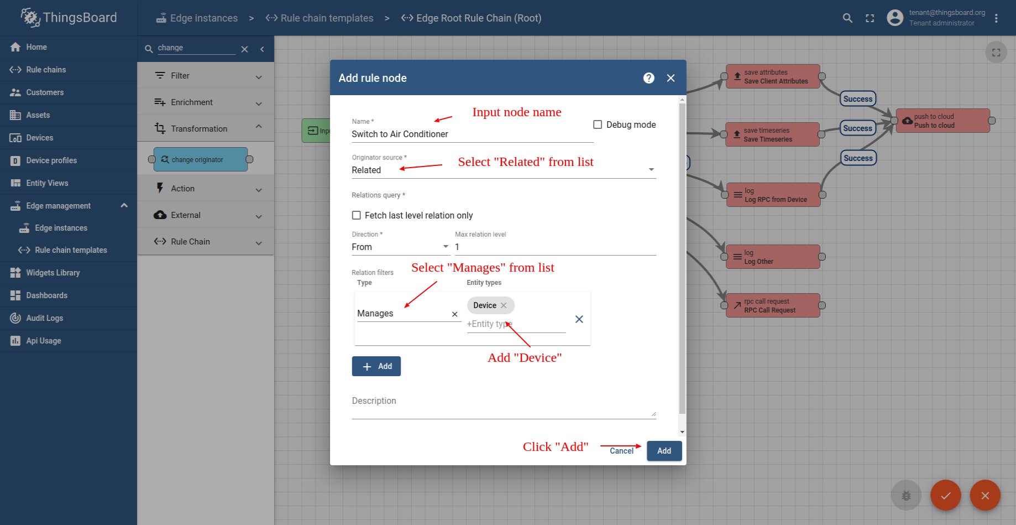Expand the External node category
The image size is (1016, 525).
tap(206, 215)
